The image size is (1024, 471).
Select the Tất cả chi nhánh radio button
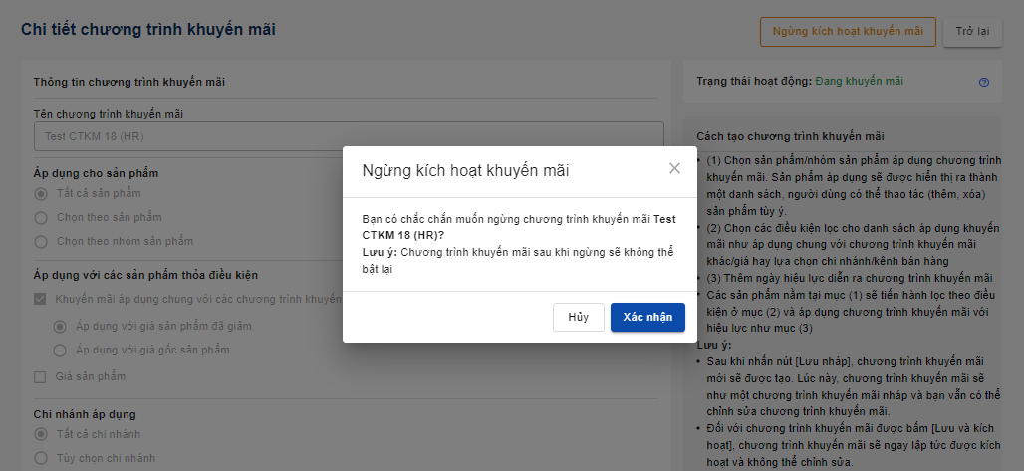coord(41,434)
